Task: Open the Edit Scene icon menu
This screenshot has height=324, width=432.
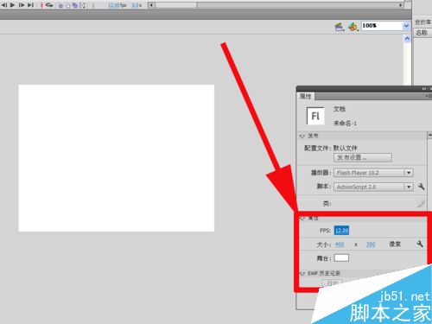Action: click(340, 27)
